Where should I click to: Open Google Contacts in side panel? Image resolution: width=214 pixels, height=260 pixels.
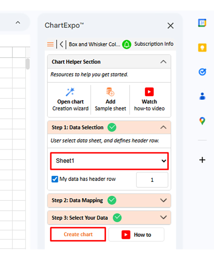[202, 96]
